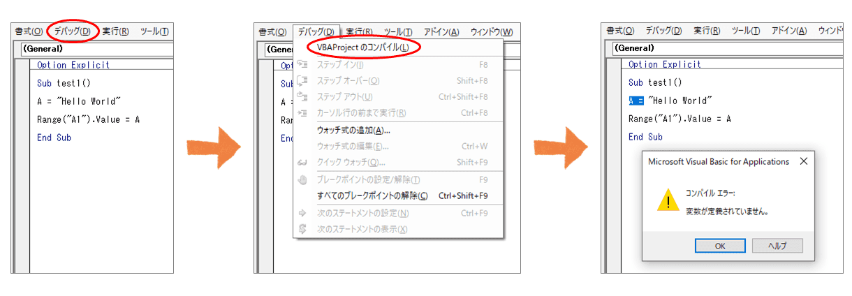Viewport: 852px width, 296px height.
Task: Click the dialog title Microsoft Visual Basic for Applications
Action: click(719, 161)
